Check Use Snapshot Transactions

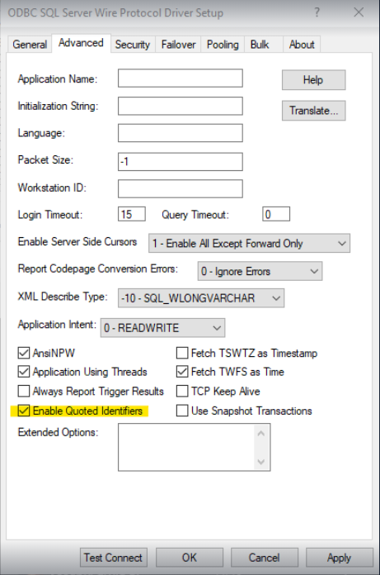182,411
